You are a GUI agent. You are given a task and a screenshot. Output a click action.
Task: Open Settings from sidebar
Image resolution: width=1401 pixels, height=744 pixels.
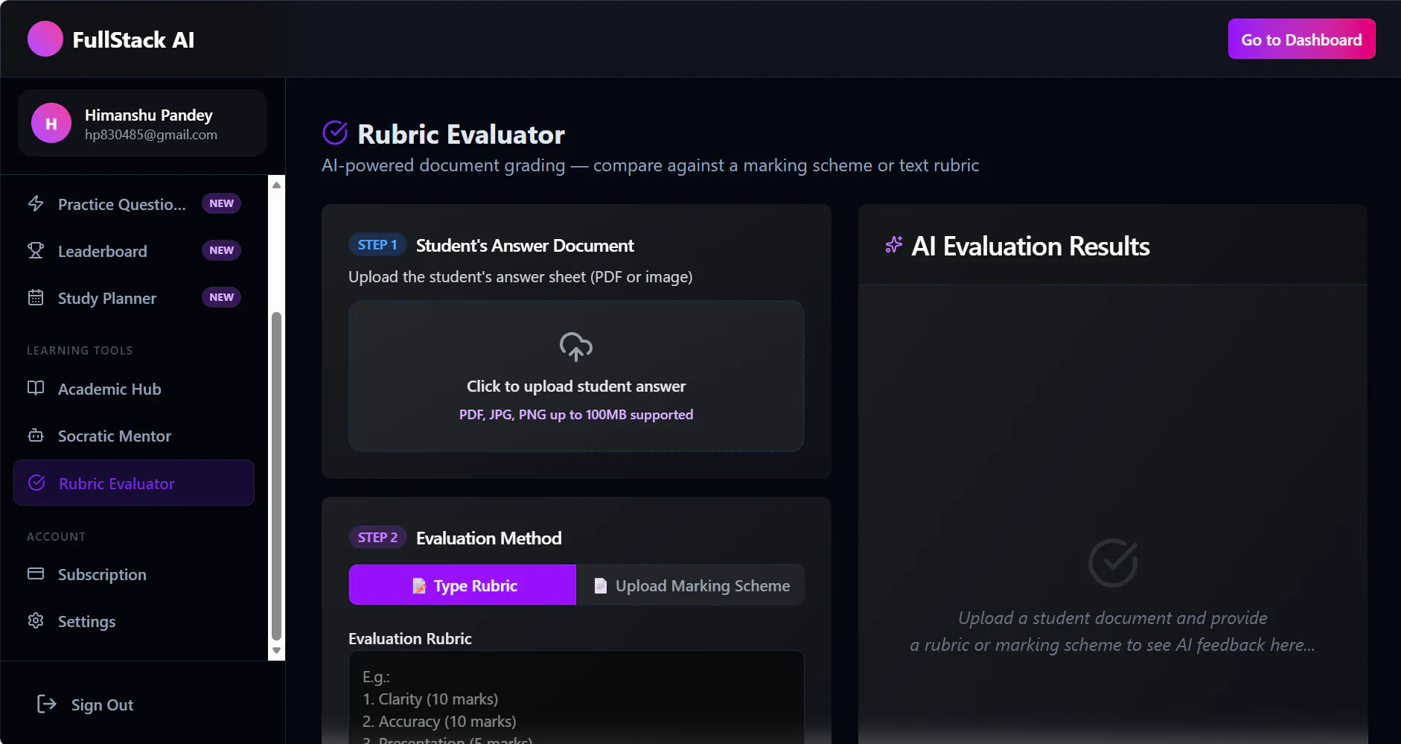coord(134,621)
